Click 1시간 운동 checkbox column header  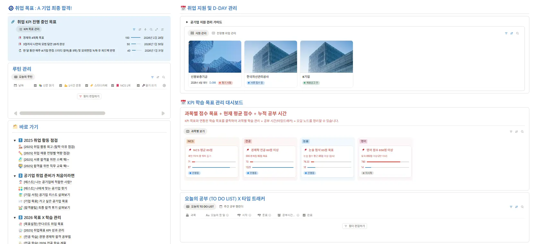pyautogui.click(x=70, y=85)
